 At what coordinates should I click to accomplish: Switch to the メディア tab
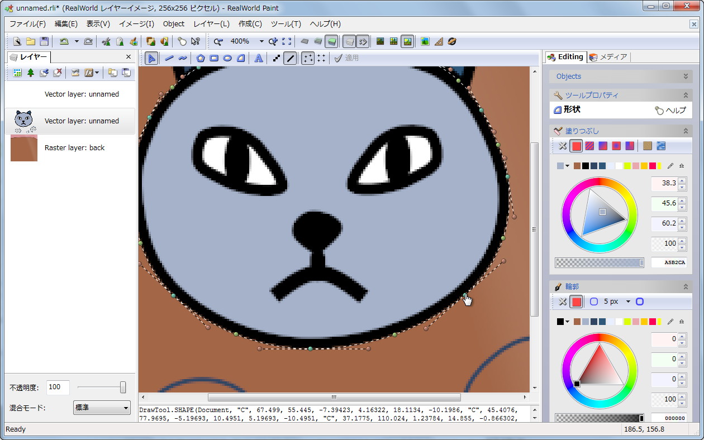(609, 57)
